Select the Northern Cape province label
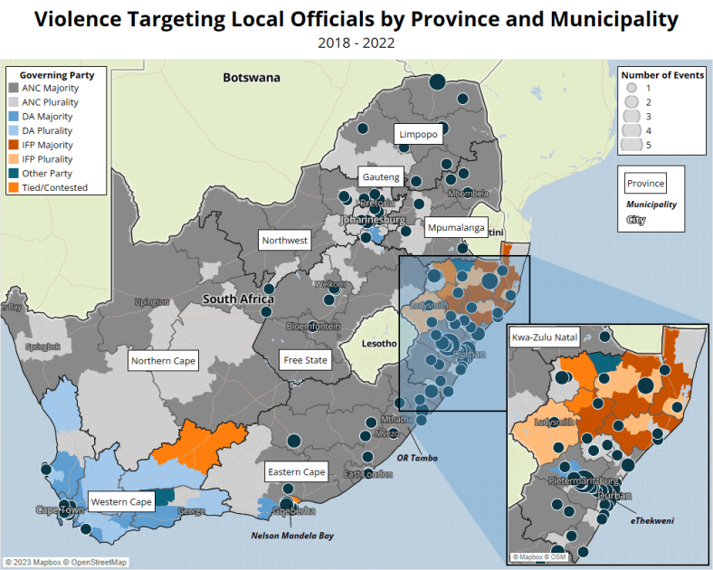 click(x=163, y=361)
